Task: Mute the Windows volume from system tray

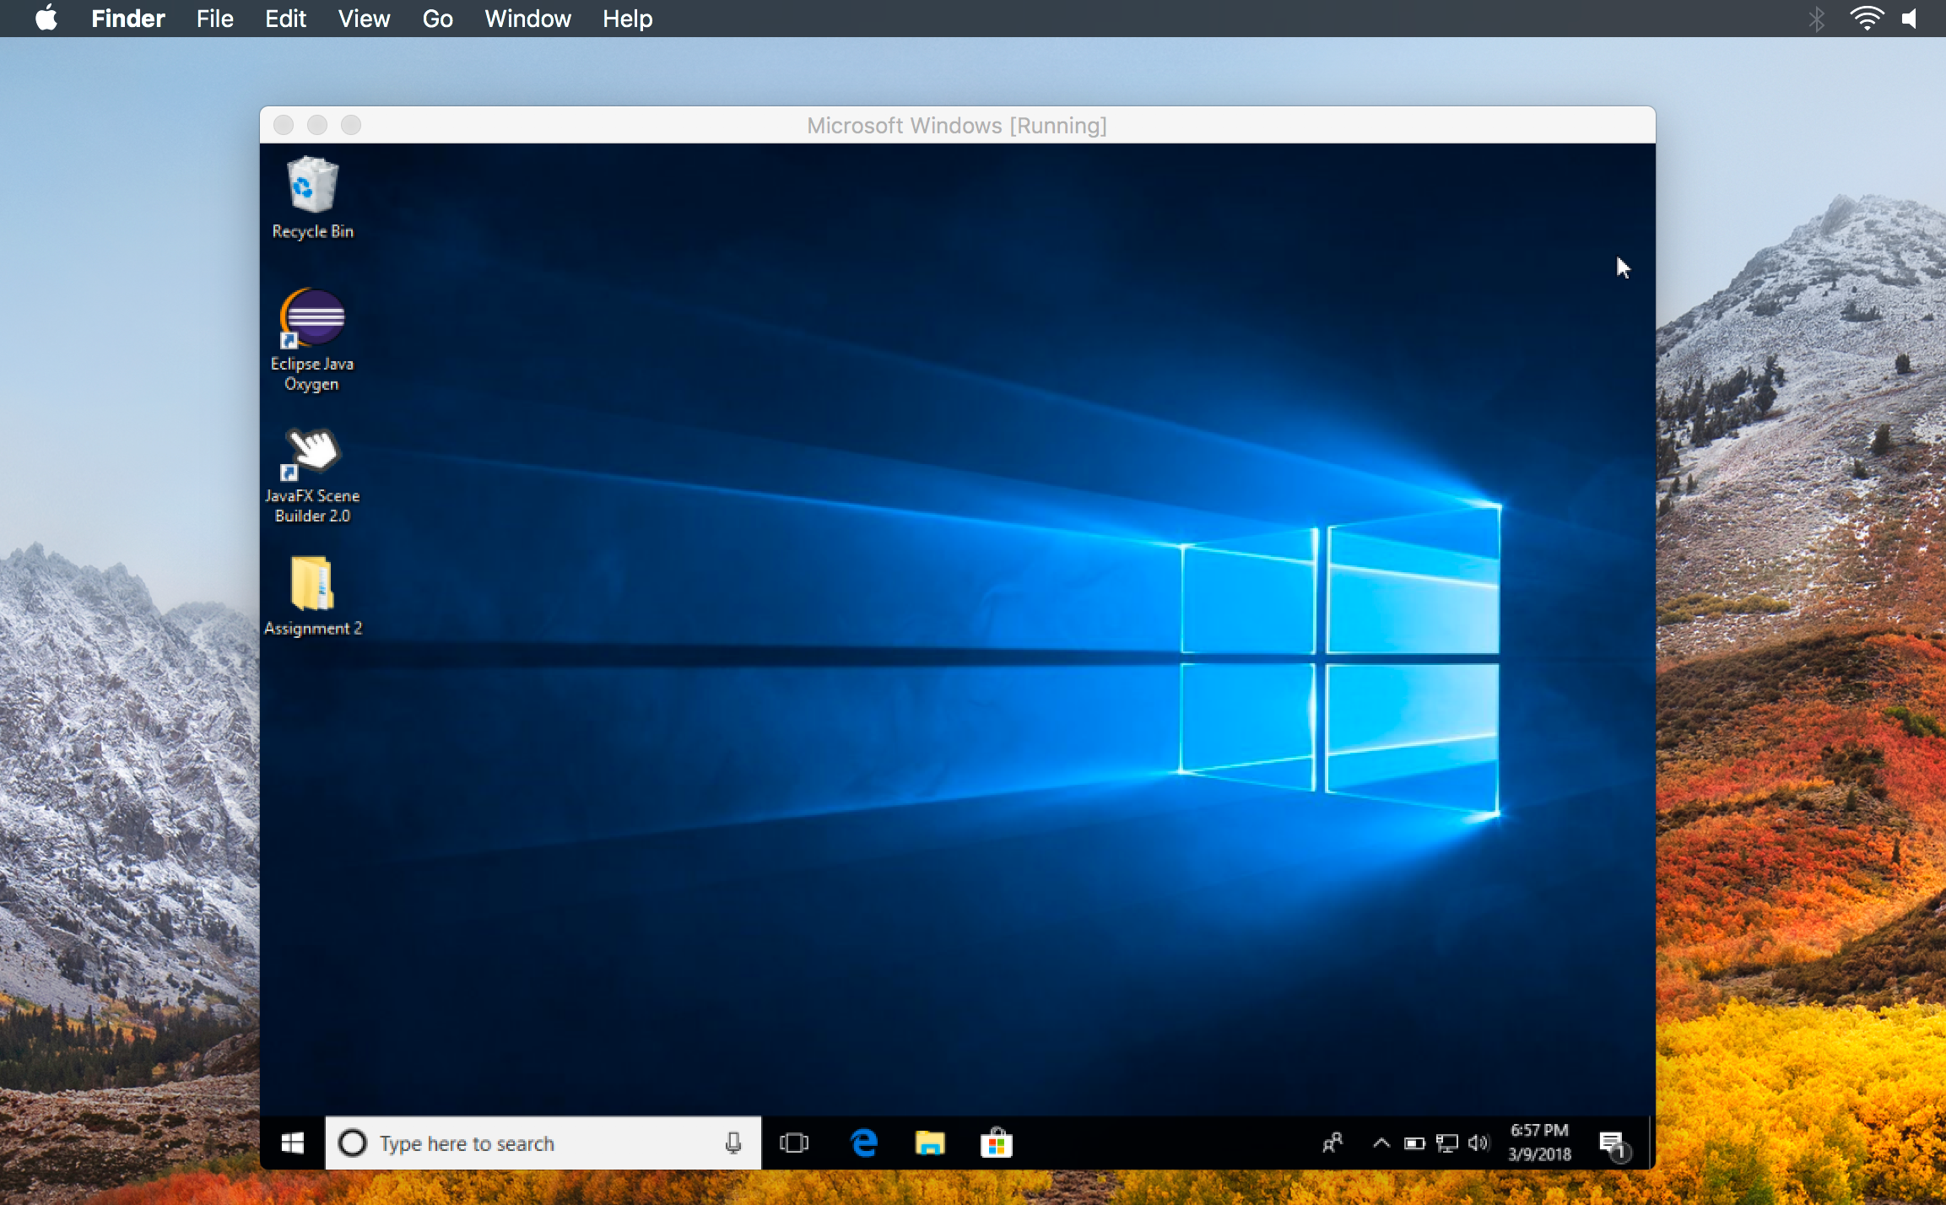Action: [x=1478, y=1143]
